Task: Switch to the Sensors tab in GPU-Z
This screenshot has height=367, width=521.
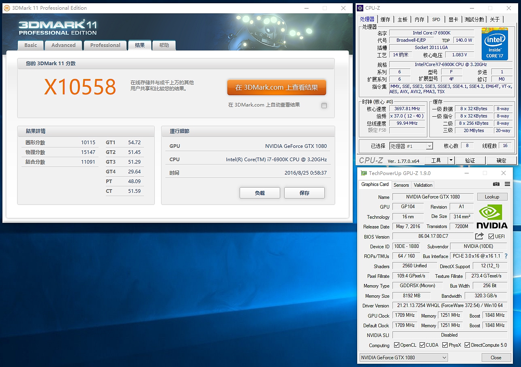Action: [x=401, y=185]
